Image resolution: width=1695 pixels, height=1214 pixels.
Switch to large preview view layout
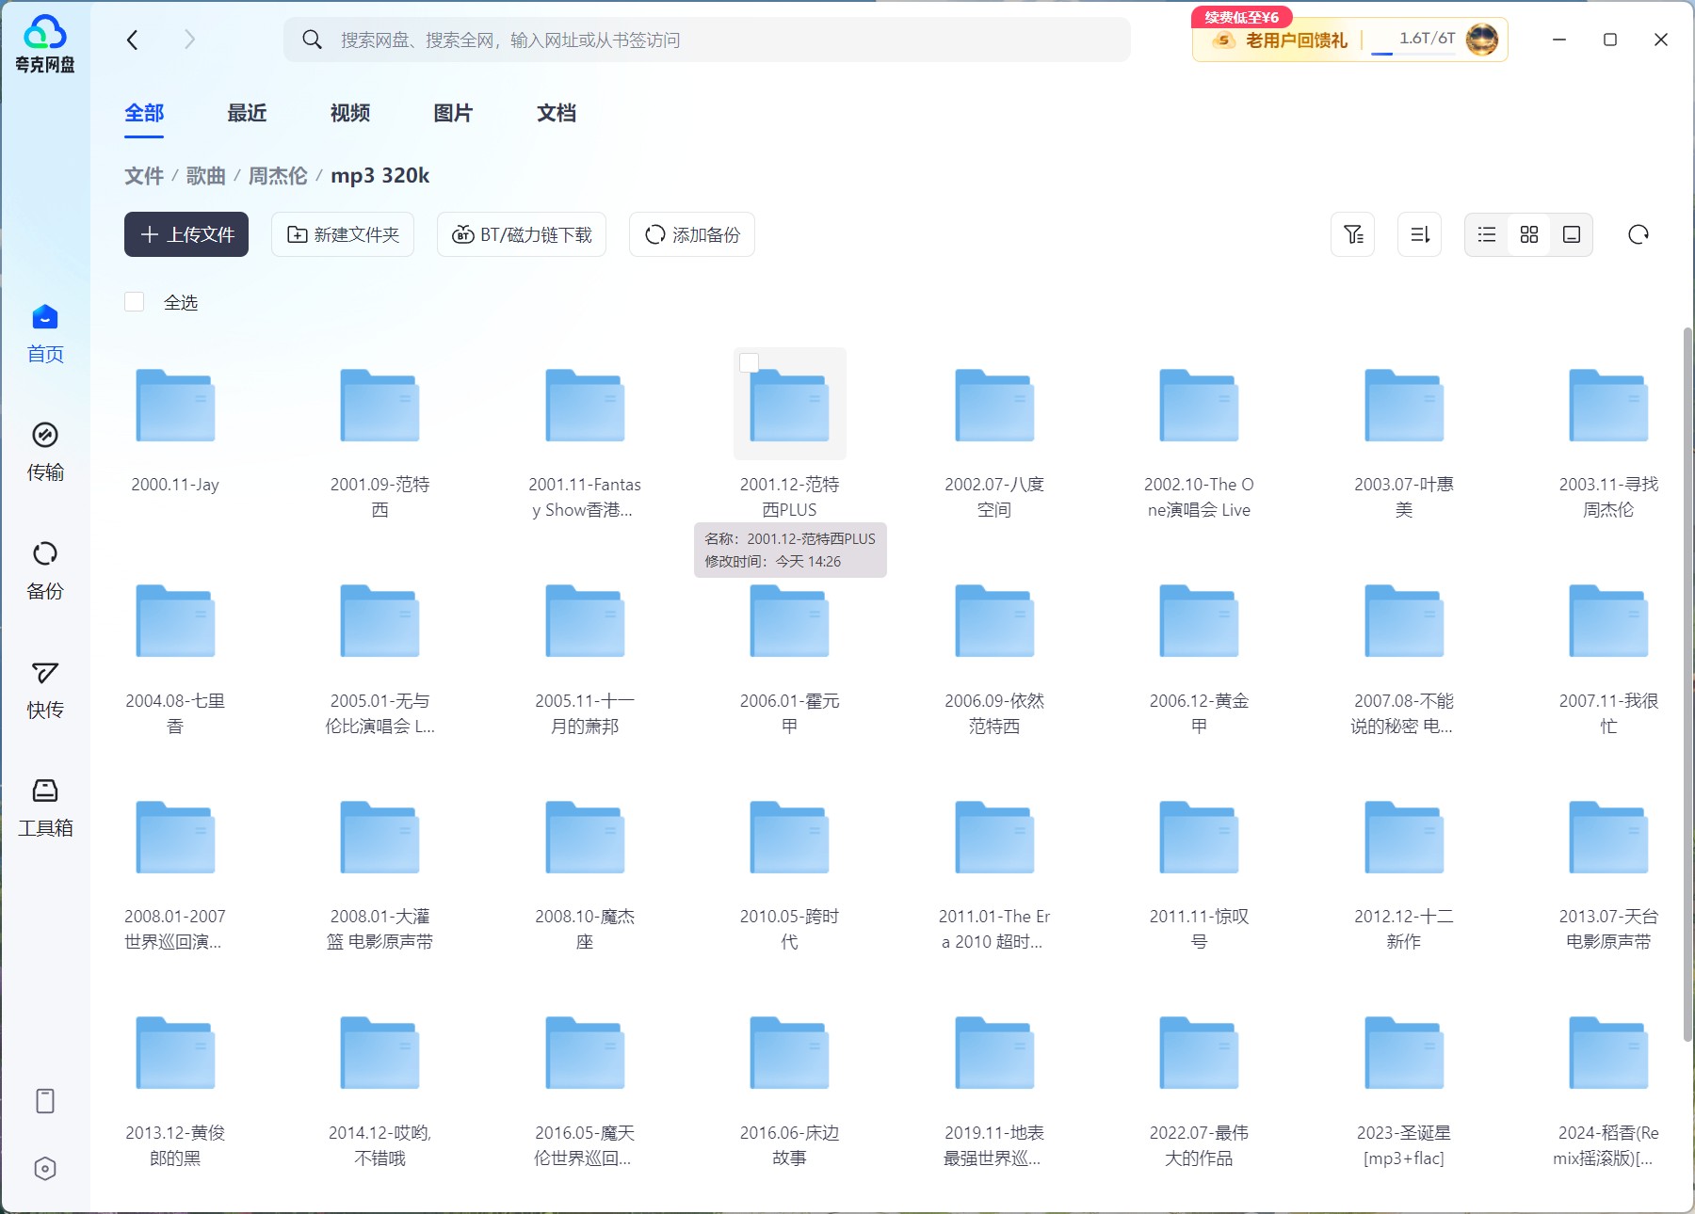pyautogui.click(x=1572, y=234)
